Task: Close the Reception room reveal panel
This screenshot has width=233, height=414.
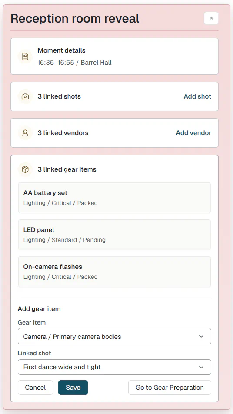Action: [211, 18]
